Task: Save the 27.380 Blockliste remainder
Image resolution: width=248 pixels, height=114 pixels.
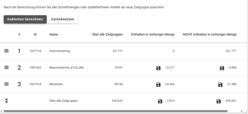Action: [x=220, y=85]
